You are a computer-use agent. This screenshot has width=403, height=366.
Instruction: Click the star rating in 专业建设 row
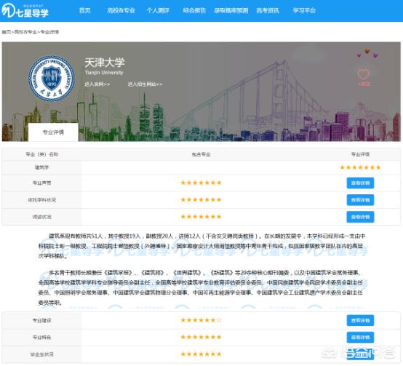(201, 320)
